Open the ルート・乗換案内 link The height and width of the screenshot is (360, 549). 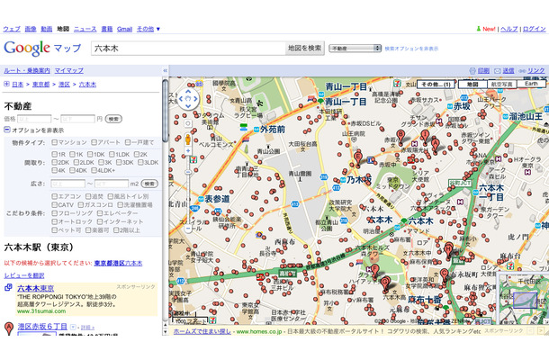click(x=27, y=70)
